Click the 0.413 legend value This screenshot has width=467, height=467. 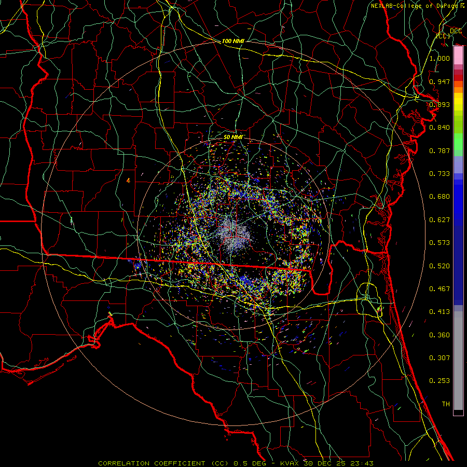[439, 312]
